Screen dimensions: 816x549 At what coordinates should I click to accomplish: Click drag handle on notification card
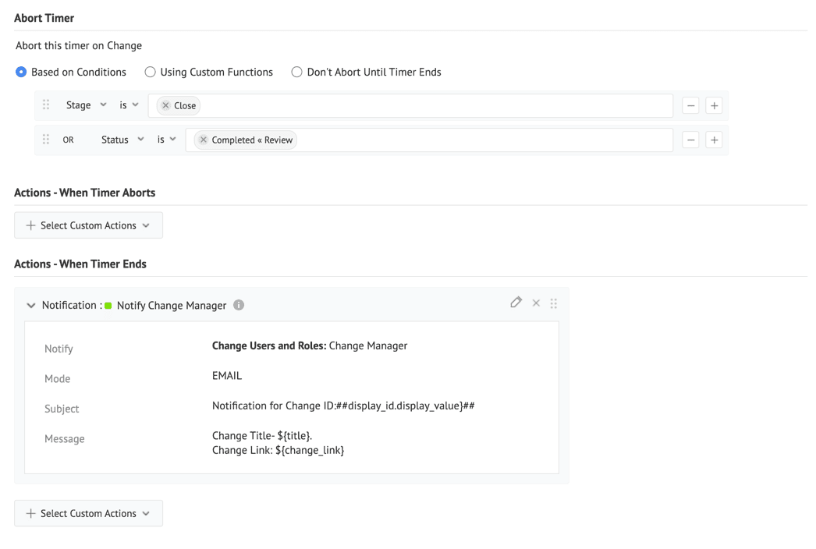coord(554,303)
